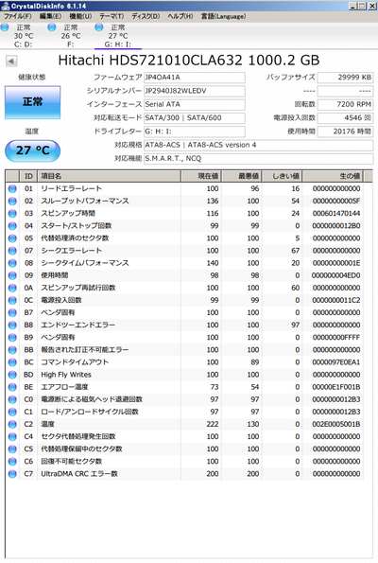The height and width of the screenshot is (563, 378).
Task: Open the ディスク(D) menu
Action: tap(146, 16)
